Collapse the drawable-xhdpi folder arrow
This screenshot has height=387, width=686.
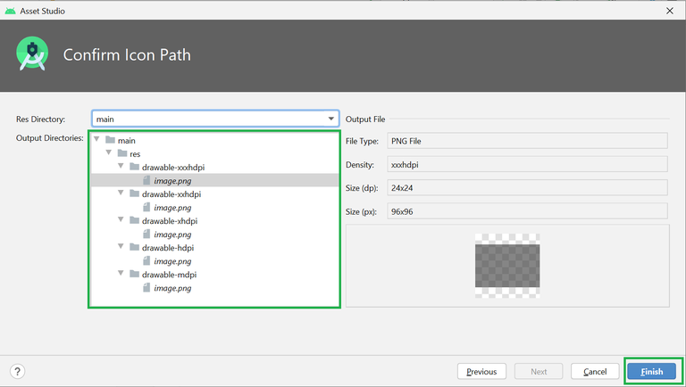coord(121,219)
